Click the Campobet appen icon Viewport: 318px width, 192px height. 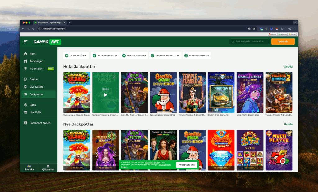(x=25, y=123)
